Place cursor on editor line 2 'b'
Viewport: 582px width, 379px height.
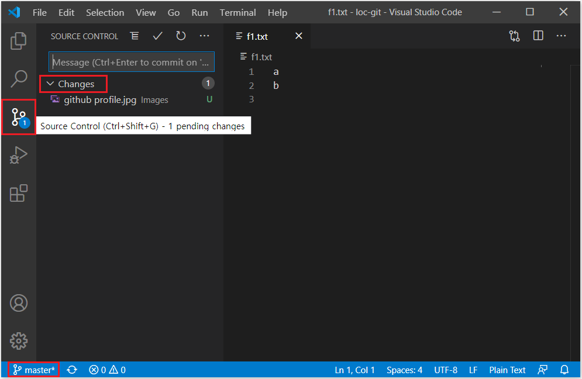click(x=275, y=85)
